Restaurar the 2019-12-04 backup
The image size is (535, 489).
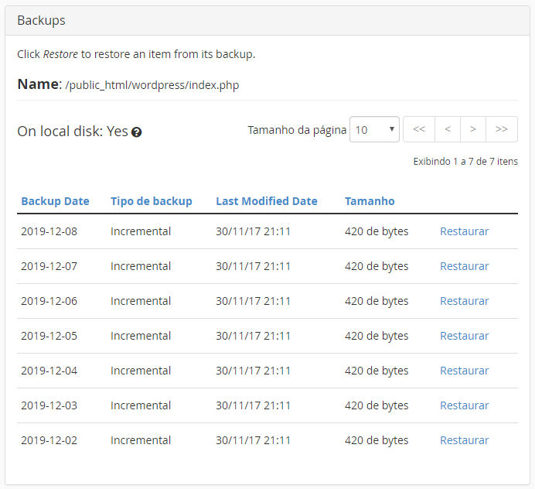(465, 371)
